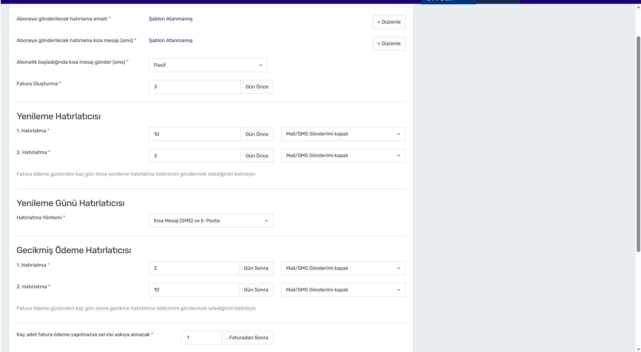
Task: Open the Pasif dropdown for subscription start SMS
Action: coord(208,65)
